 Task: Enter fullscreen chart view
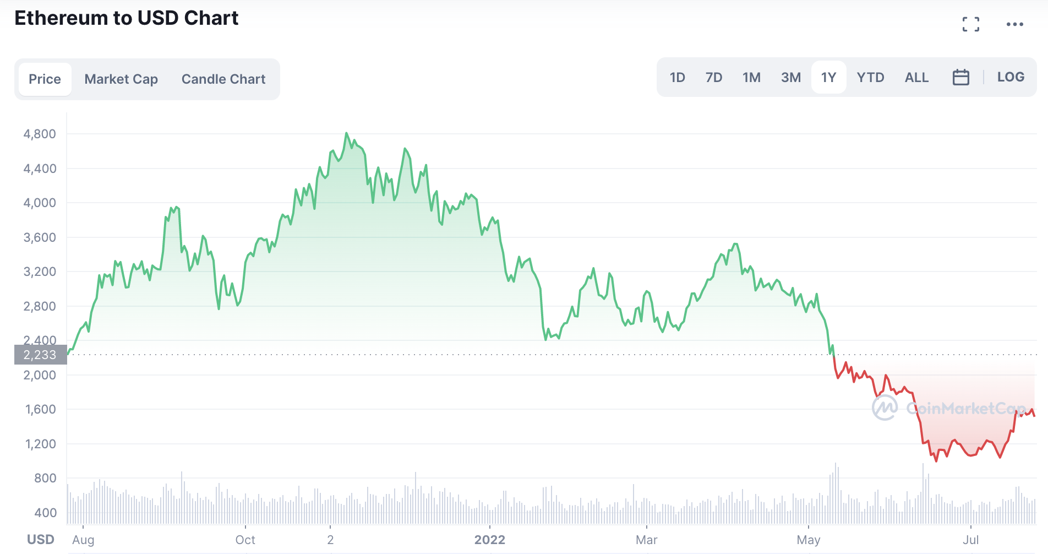click(x=971, y=24)
